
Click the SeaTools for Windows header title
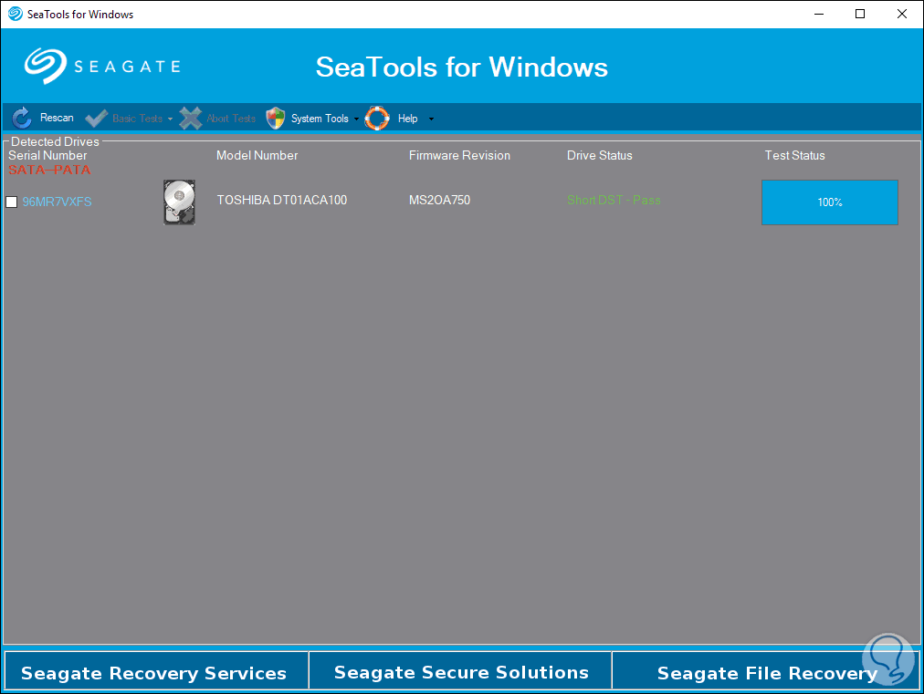pyautogui.click(x=461, y=67)
